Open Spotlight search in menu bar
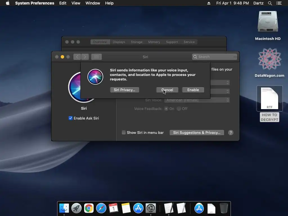 270,3
